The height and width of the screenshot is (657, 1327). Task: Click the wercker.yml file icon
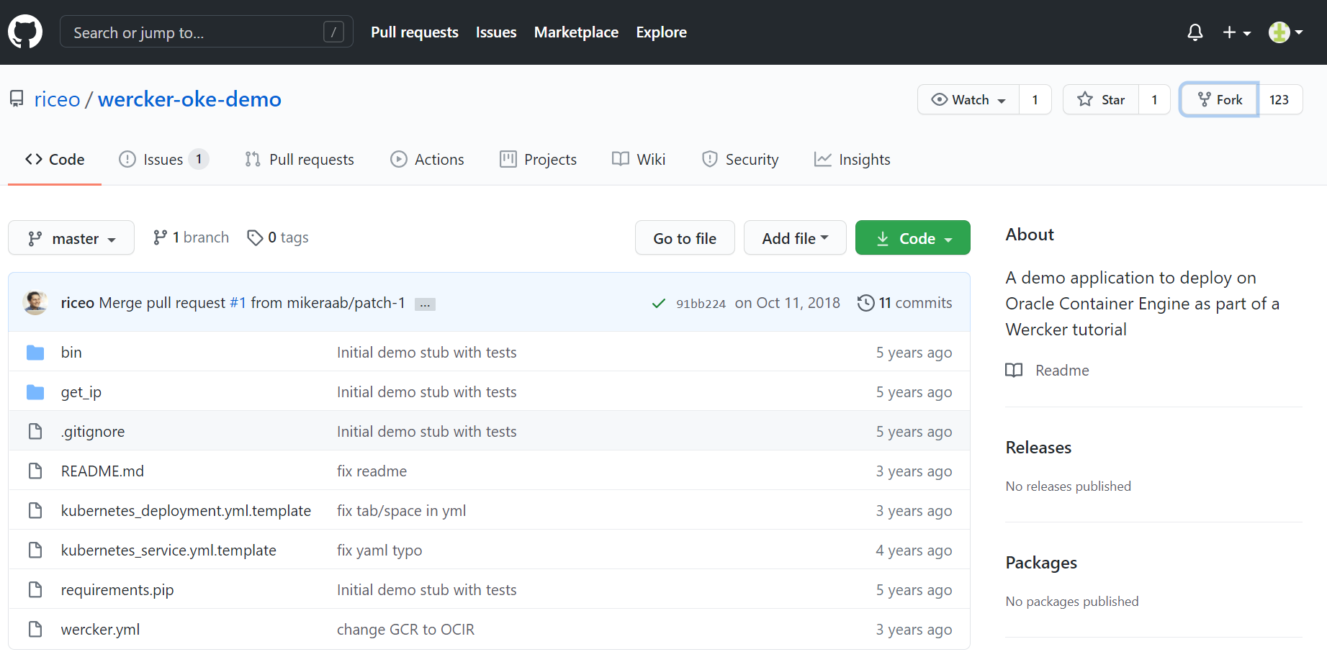[35, 630]
